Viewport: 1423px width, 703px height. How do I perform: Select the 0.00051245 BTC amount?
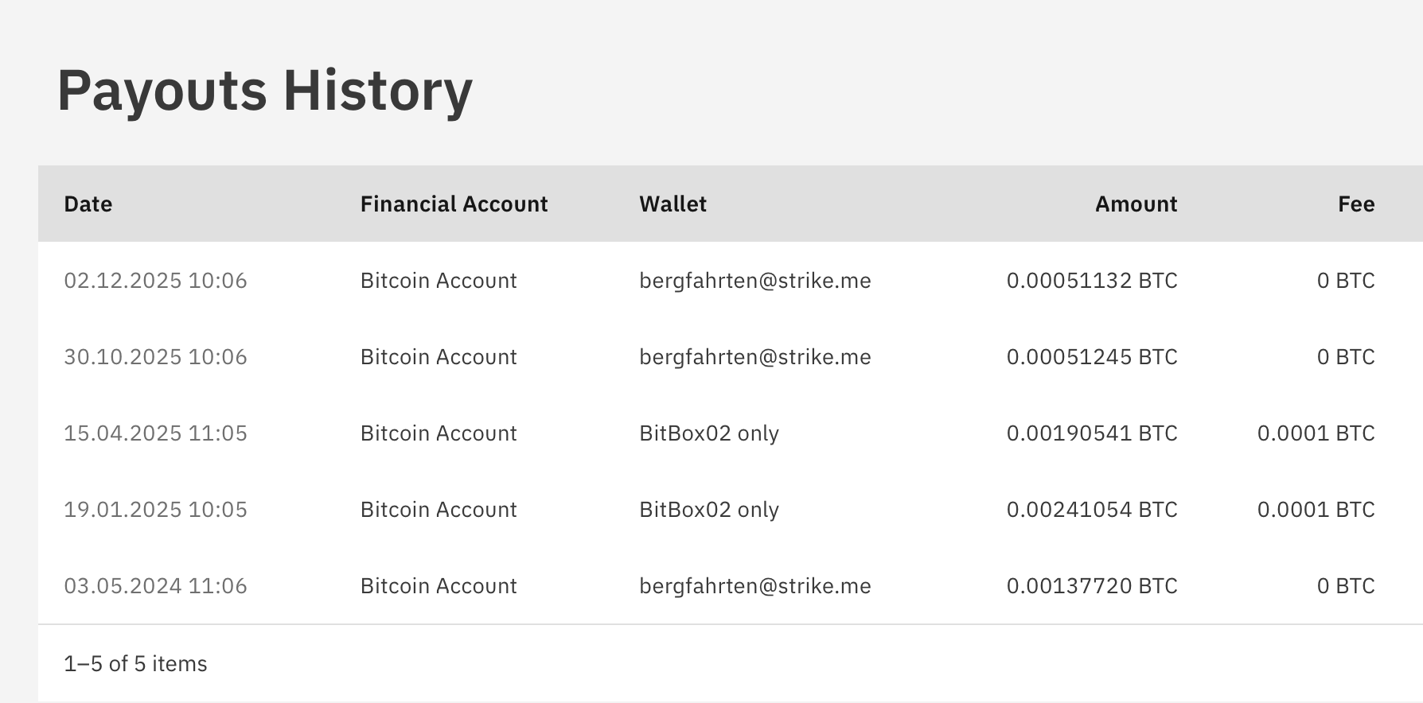[1091, 357]
